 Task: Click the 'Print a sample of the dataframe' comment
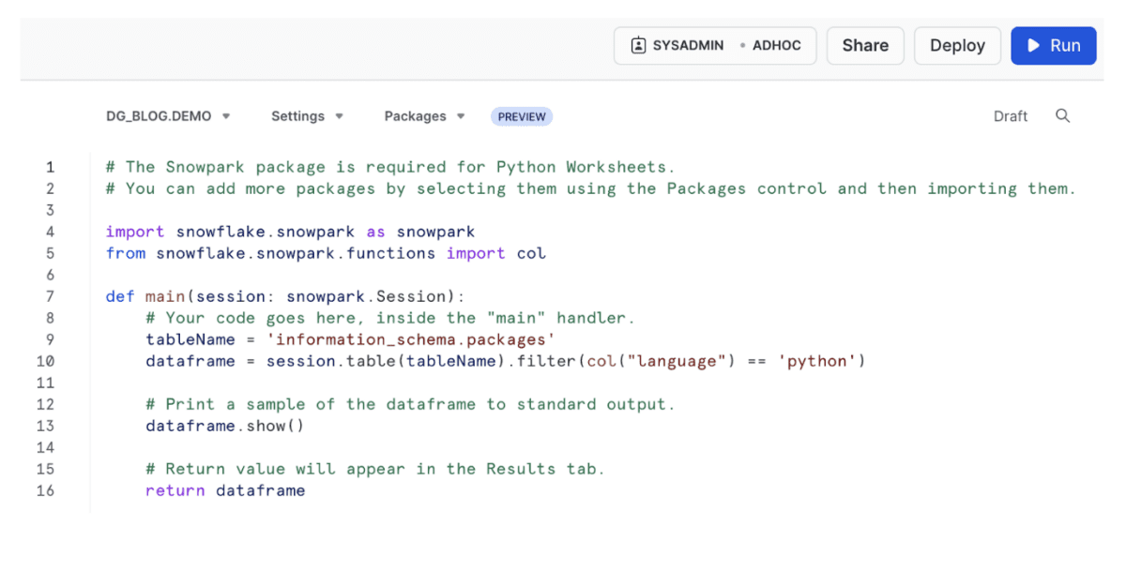click(x=410, y=404)
